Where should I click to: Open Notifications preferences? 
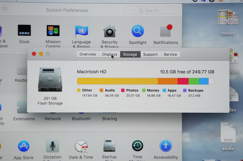tap(166, 31)
